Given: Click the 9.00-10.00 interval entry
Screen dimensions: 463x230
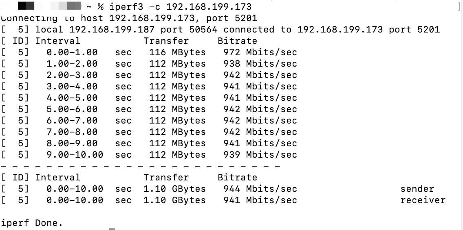Looking at the screenshot, I should click(75, 154).
